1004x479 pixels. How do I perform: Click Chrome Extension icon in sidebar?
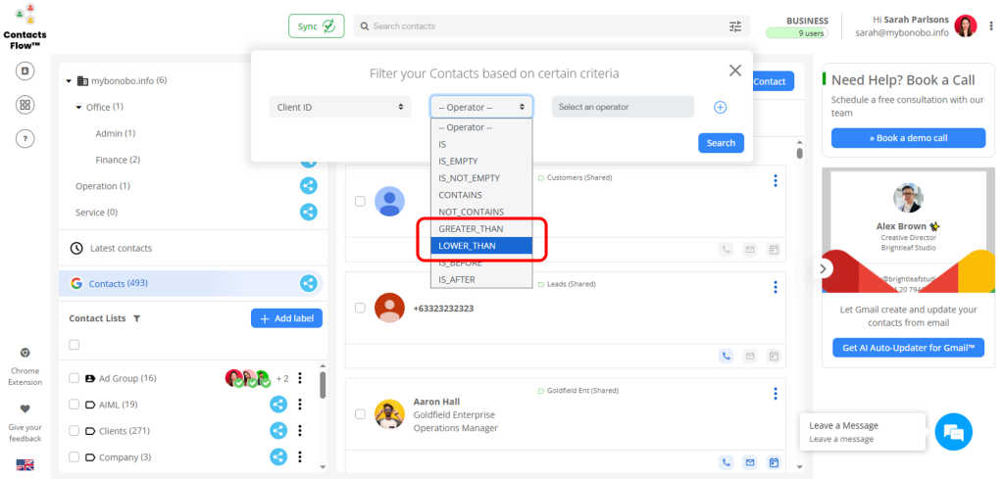tap(25, 353)
